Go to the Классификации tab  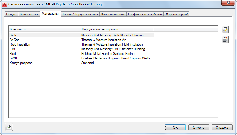point(113,14)
